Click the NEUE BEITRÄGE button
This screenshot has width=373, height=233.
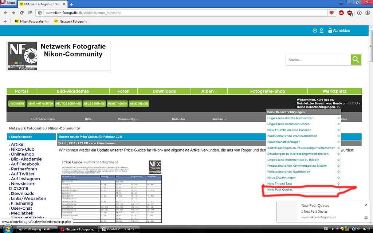pyautogui.click(x=94, y=104)
